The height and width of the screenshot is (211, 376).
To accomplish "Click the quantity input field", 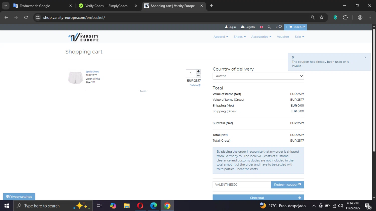I will click(191, 74).
